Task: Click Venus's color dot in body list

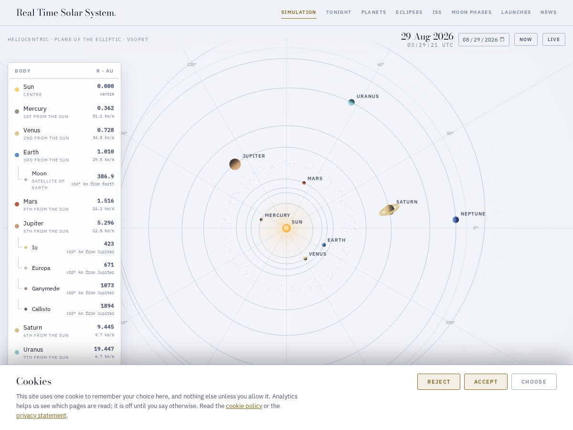Action: pyautogui.click(x=17, y=133)
